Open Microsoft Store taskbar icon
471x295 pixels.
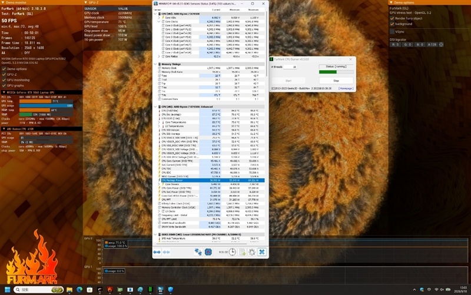(89, 290)
